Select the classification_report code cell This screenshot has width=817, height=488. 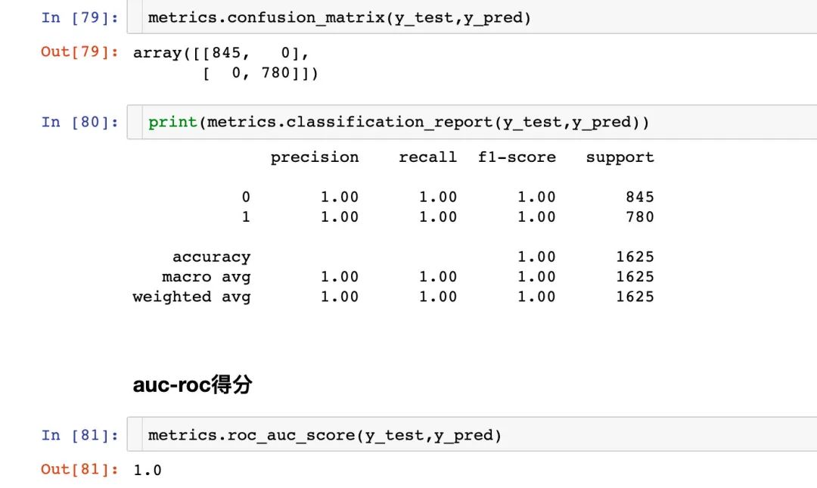click(x=472, y=122)
